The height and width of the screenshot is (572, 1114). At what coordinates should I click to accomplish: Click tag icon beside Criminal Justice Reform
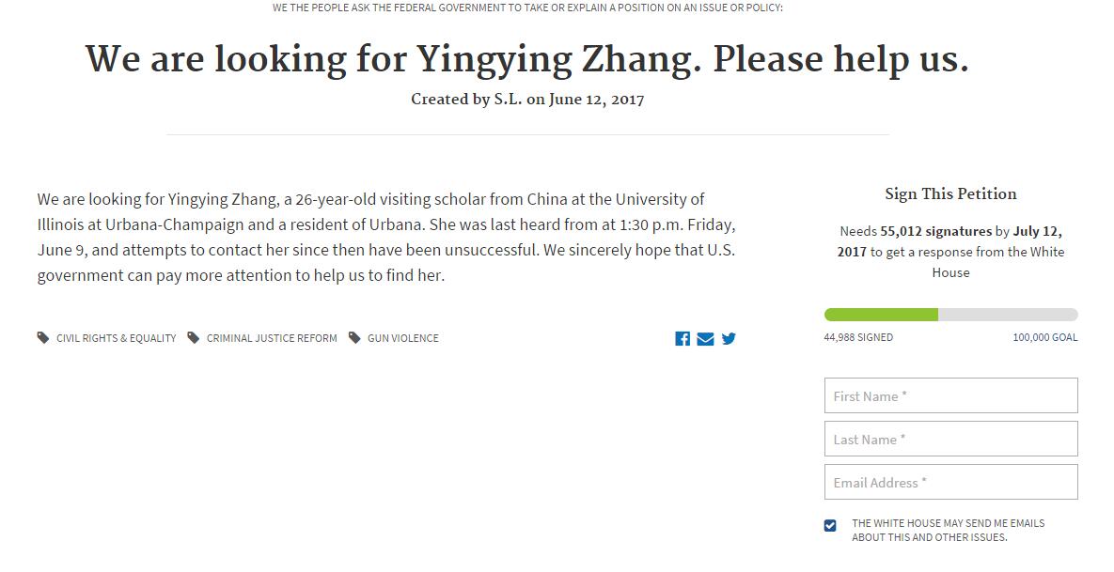click(x=194, y=338)
